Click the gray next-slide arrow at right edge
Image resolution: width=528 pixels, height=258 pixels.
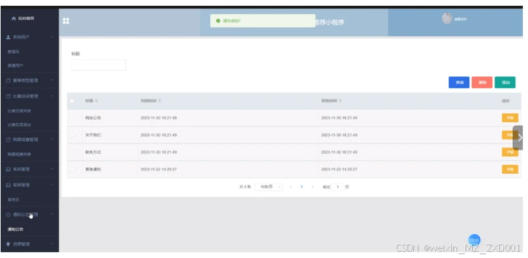pyautogui.click(x=519, y=138)
